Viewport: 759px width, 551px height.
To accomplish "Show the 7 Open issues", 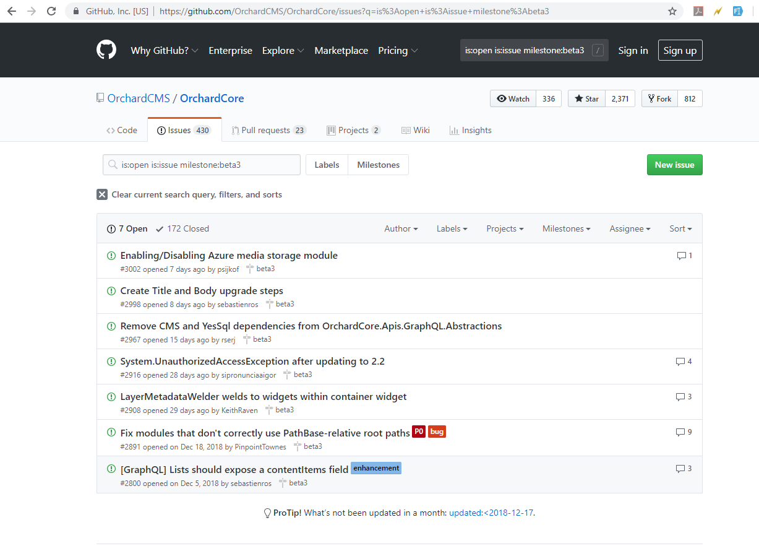I will 127,228.
